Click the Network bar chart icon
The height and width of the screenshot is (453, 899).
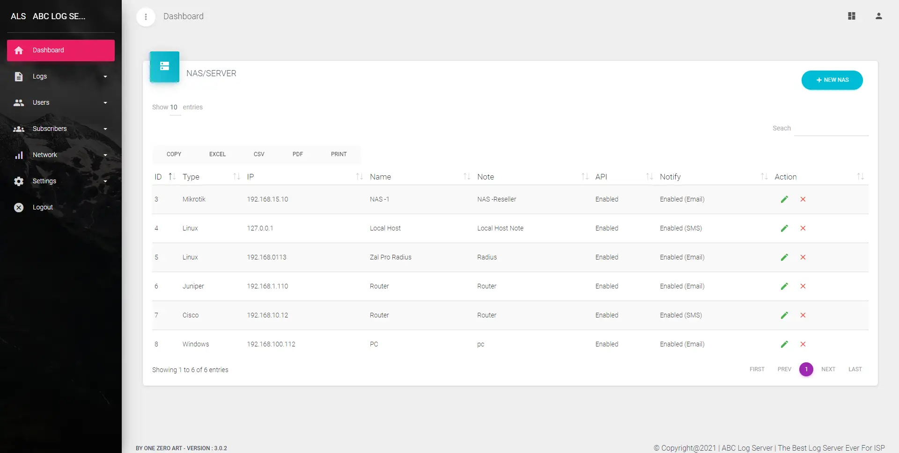(19, 155)
